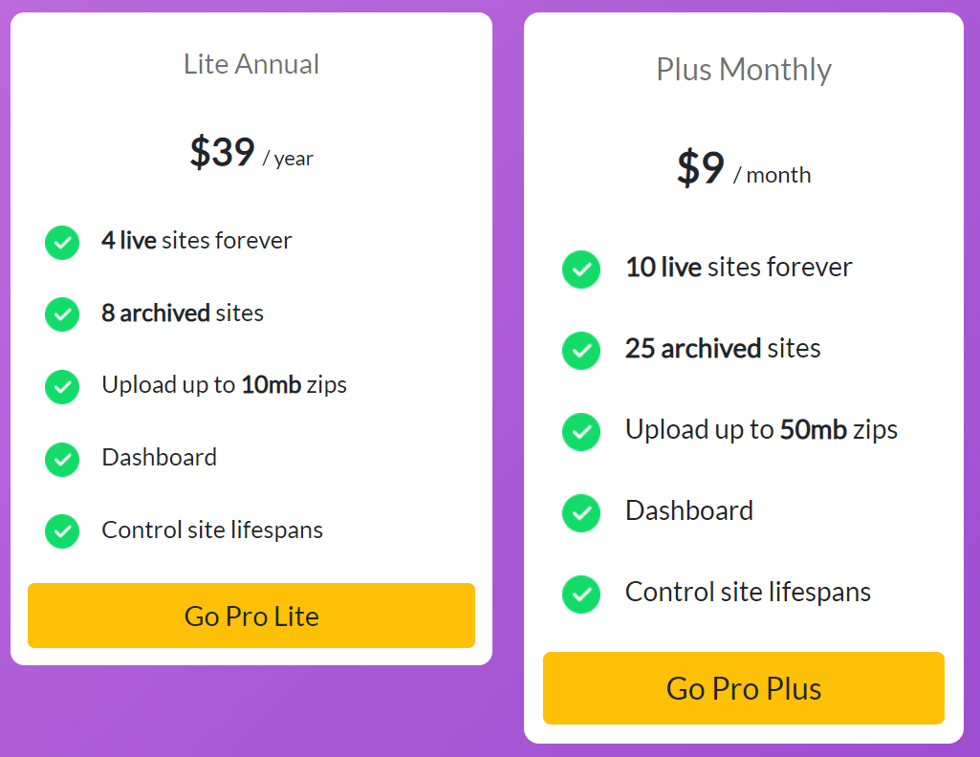The width and height of the screenshot is (980, 757).
Task: Click the 8 archived sites text
Action: pos(183,313)
